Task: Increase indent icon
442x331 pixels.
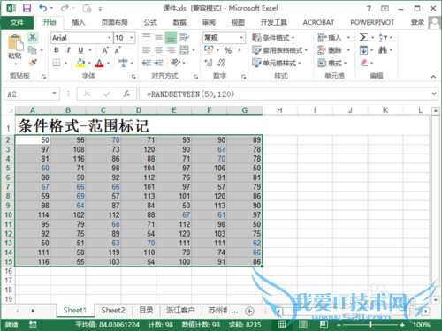Action: [159, 63]
